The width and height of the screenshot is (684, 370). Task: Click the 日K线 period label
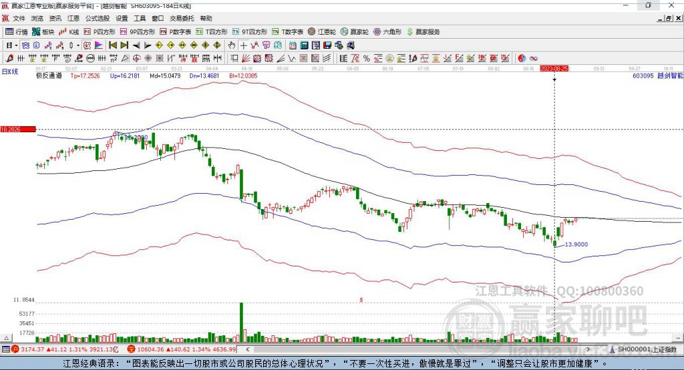point(9,71)
